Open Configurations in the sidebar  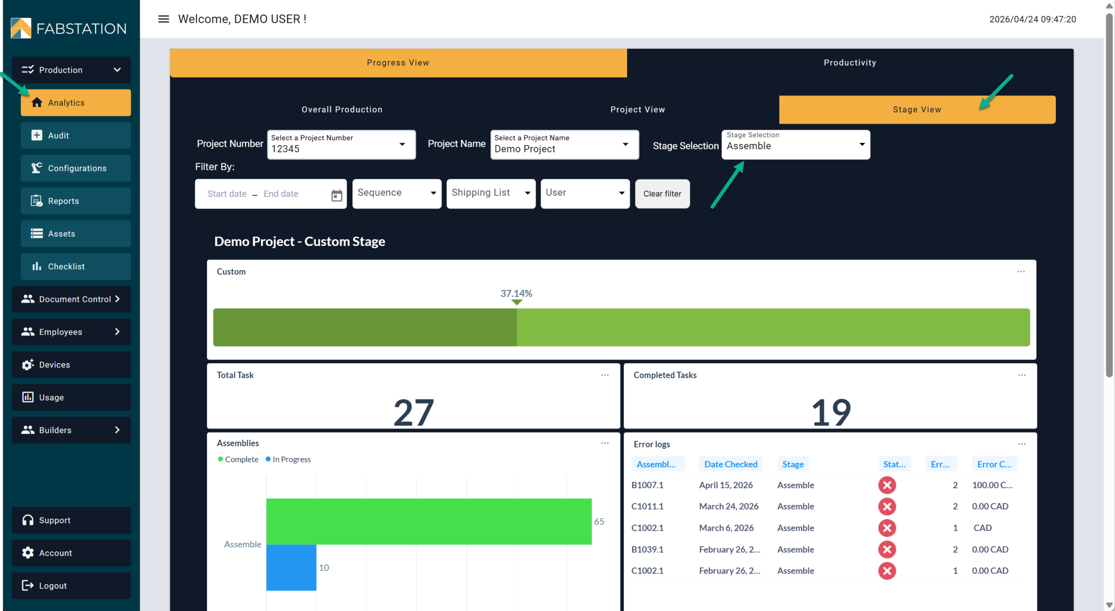coord(75,168)
